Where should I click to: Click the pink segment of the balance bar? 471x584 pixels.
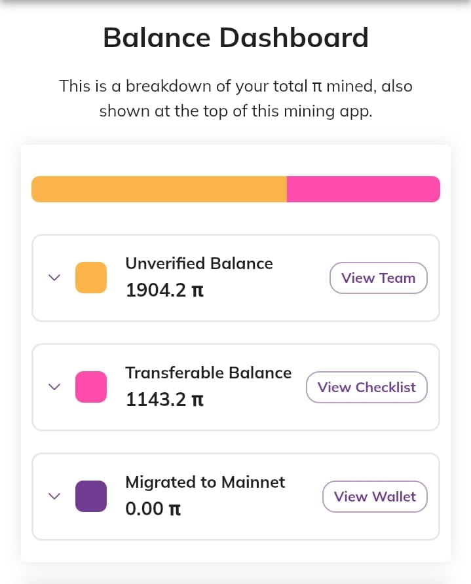[363, 189]
